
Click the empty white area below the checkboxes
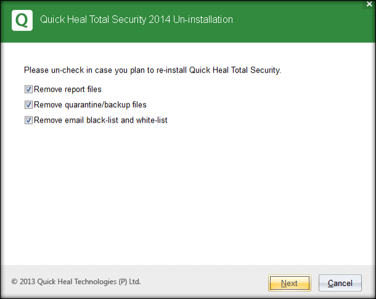(x=185, y=191)
